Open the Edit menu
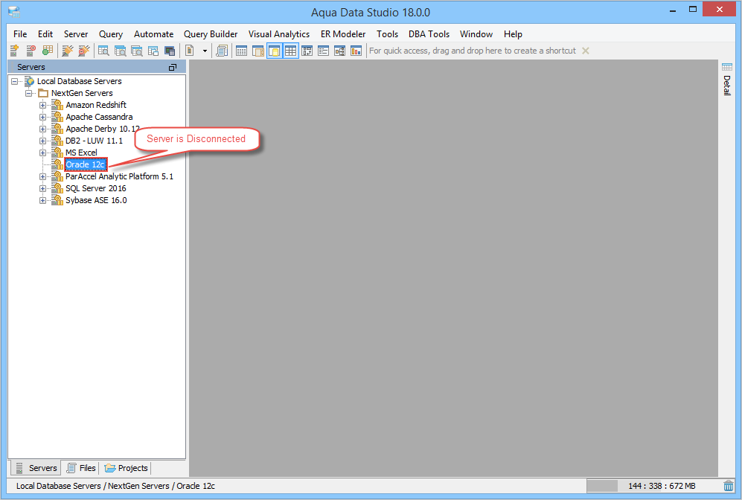Image resolution: width=742 pixels, height=500 pixels. 45,34
